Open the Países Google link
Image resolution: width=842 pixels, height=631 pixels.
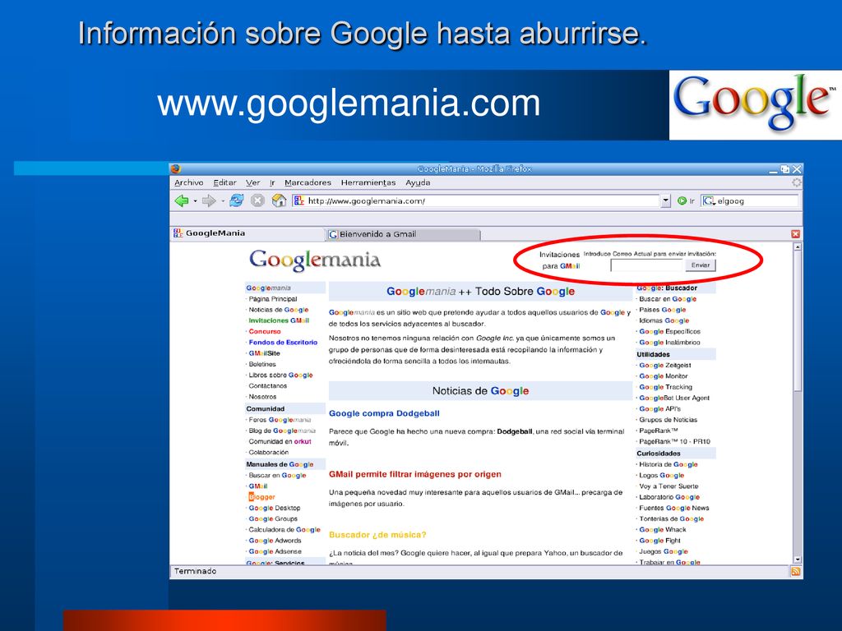tap(662, 310)
